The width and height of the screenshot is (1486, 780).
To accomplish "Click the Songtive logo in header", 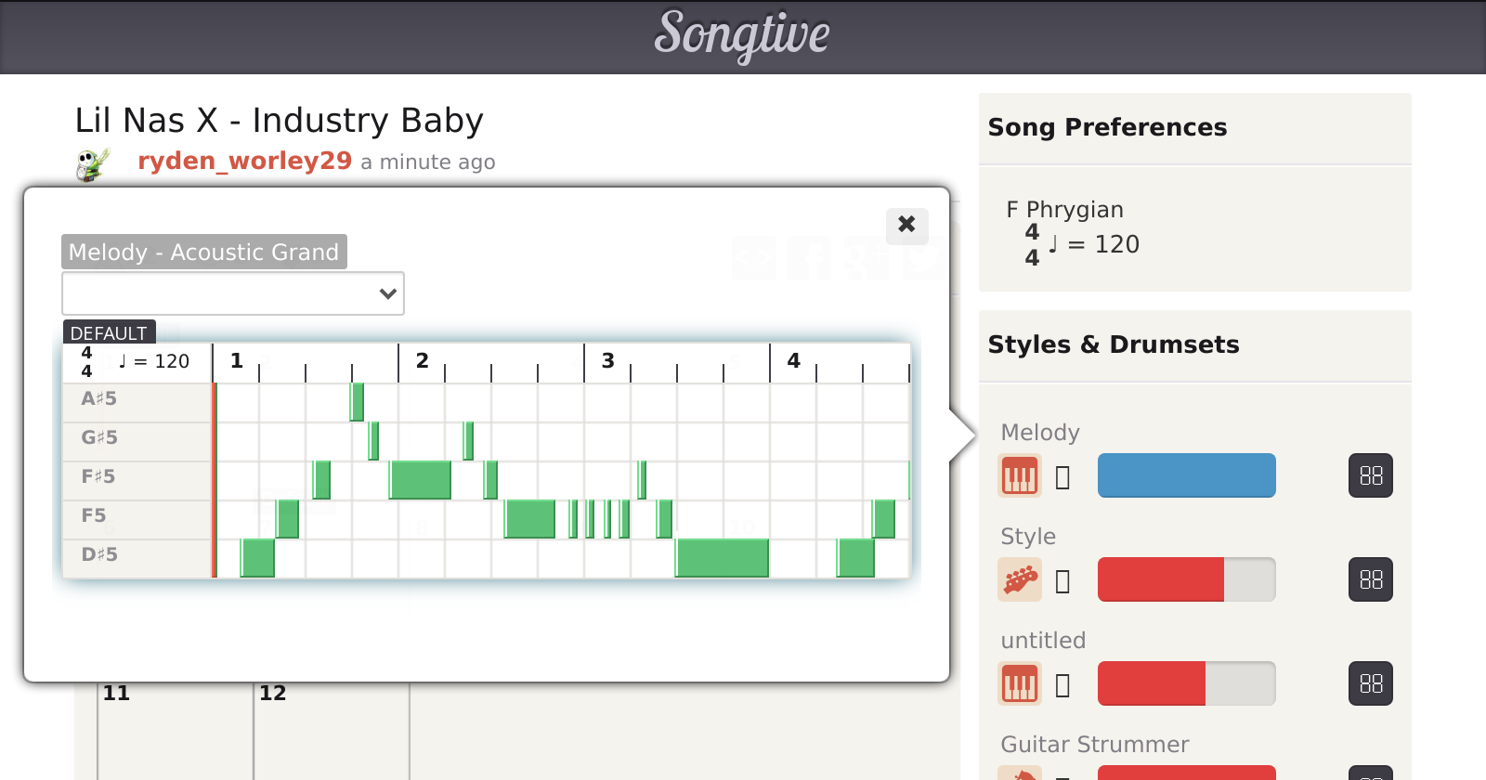I will (741, 35).
